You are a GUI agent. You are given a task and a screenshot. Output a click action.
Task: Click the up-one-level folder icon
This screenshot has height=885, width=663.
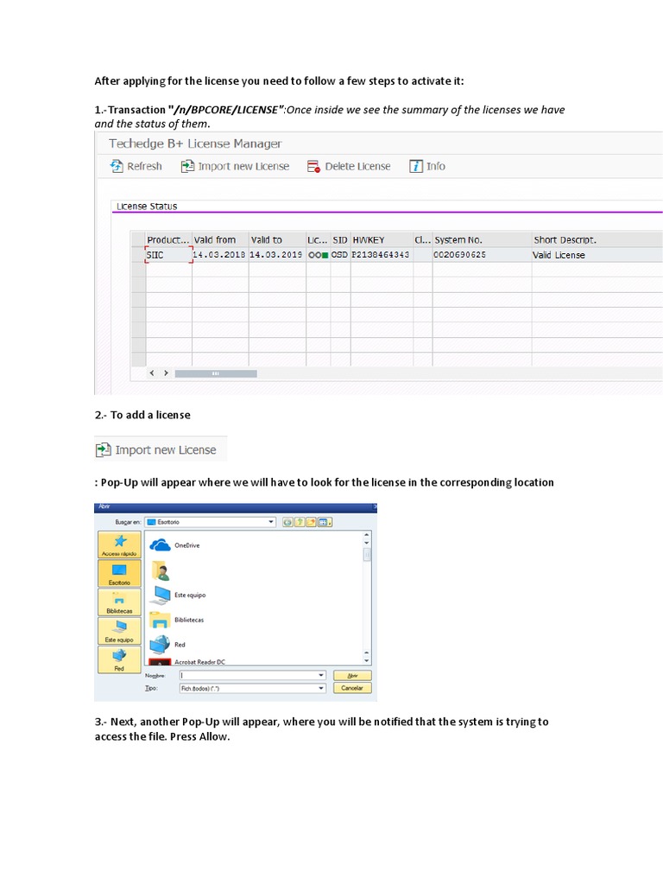pos(300,522)
